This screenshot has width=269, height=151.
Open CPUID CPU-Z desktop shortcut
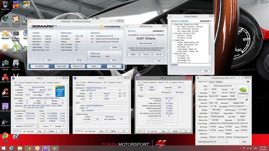[x=5, y=107]
